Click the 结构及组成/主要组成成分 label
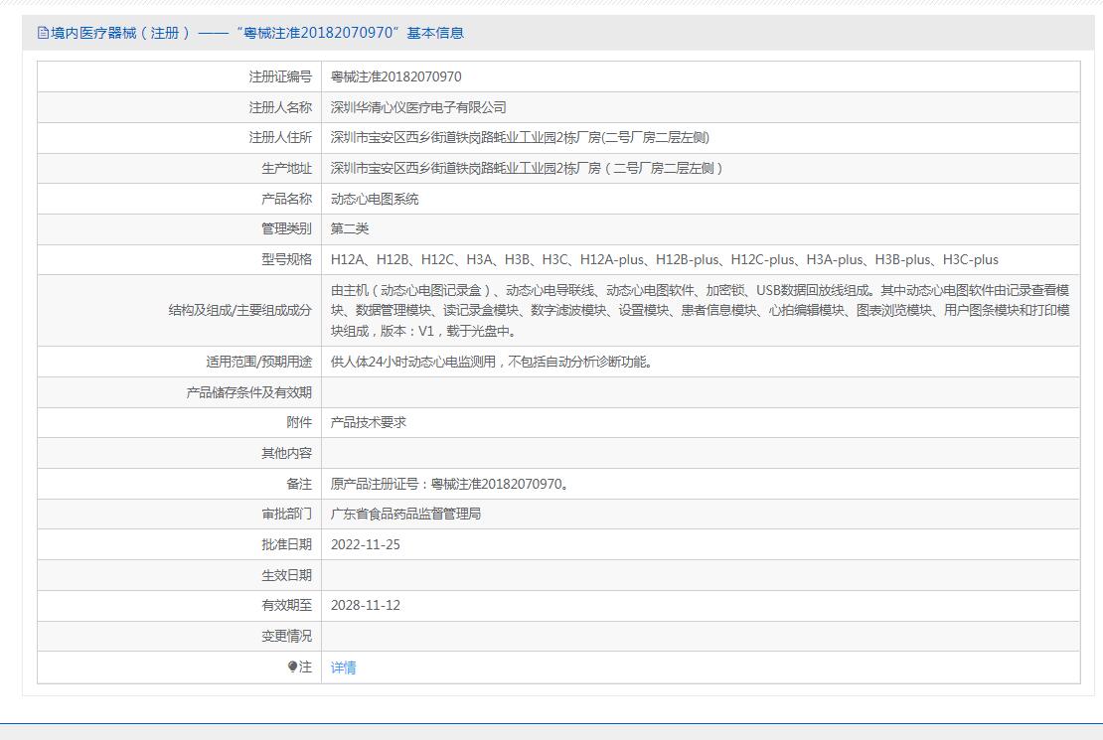Image resolution: width=1103 pixels, height=740 pixels. 239,310
